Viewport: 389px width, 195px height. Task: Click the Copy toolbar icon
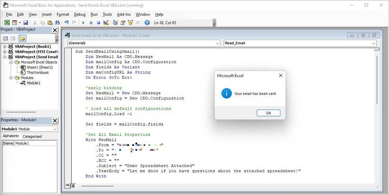point(42,23)
